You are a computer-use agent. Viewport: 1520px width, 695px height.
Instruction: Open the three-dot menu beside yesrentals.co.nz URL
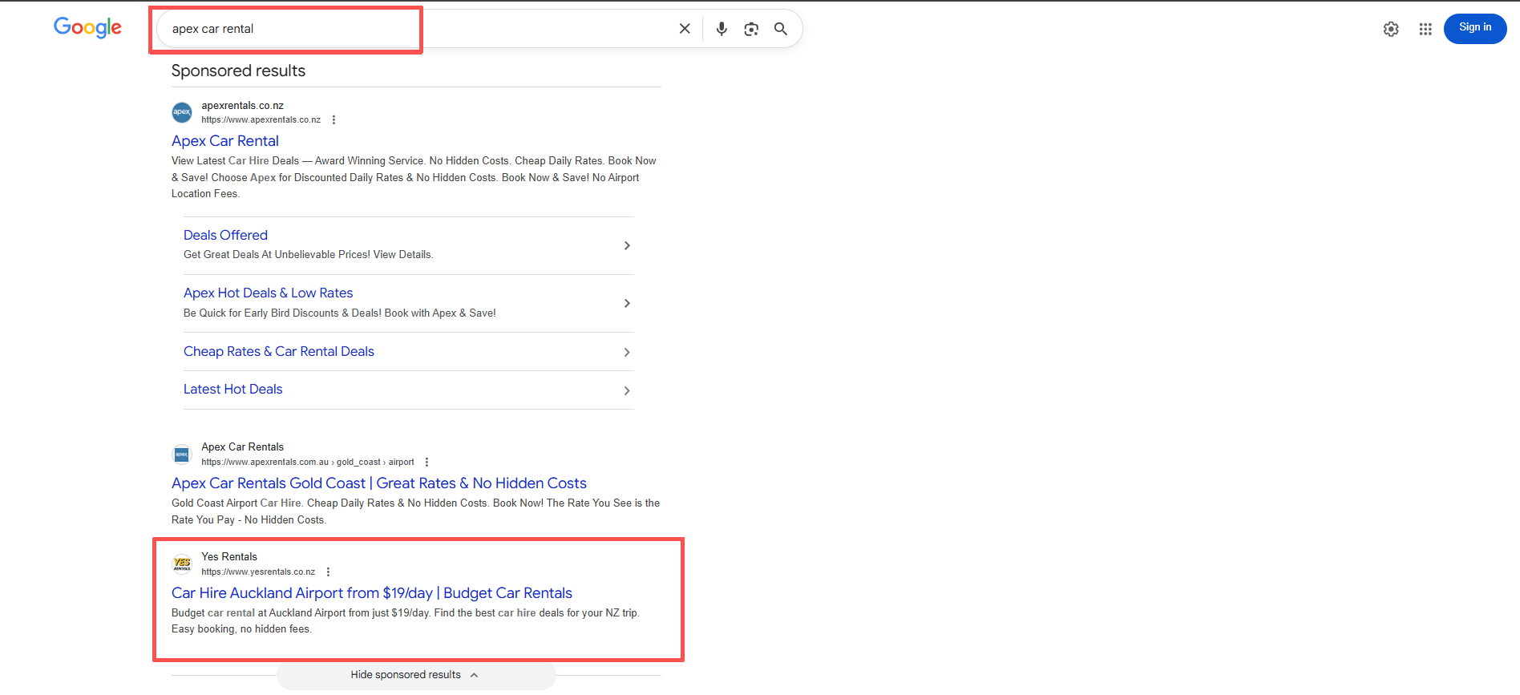(328, 572)
